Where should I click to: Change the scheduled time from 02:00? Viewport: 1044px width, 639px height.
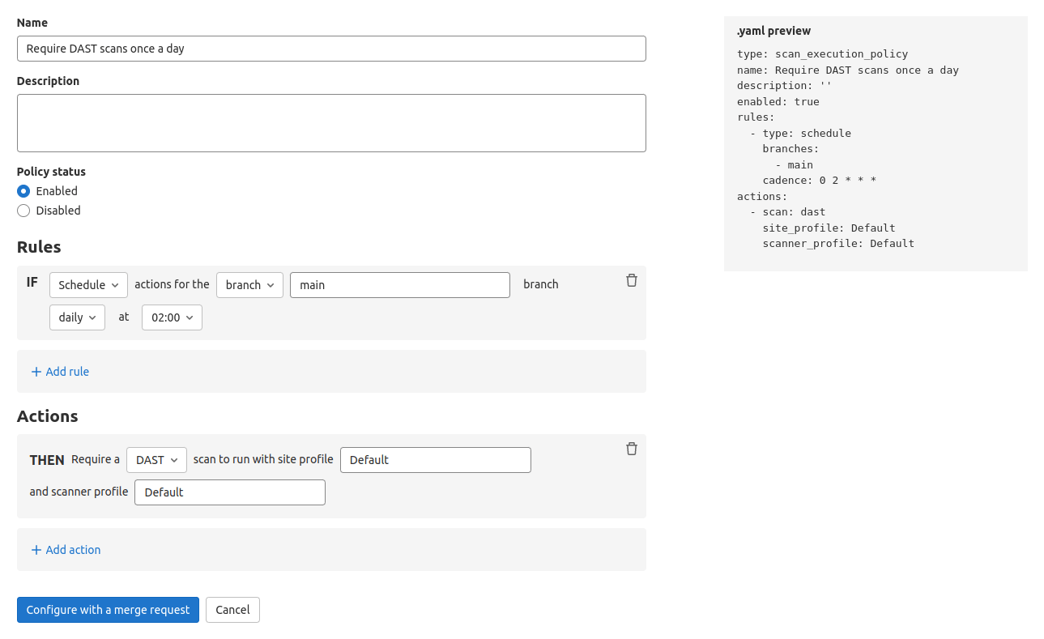(172, 317)
